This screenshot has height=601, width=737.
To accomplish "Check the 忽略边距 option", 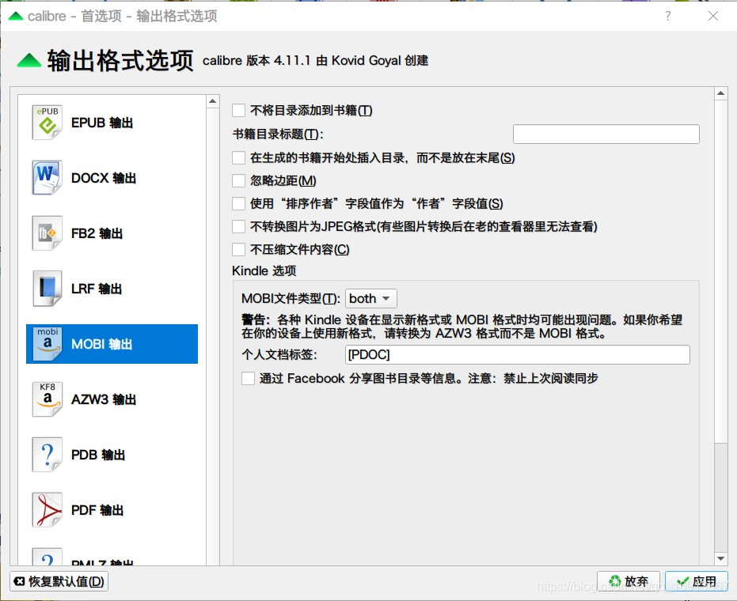I will point(239,181).
